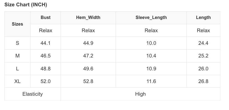Click the 10.9 sleeve length value
The height and width of the screenshot is (110, 229).
click(x=151, y=69)
